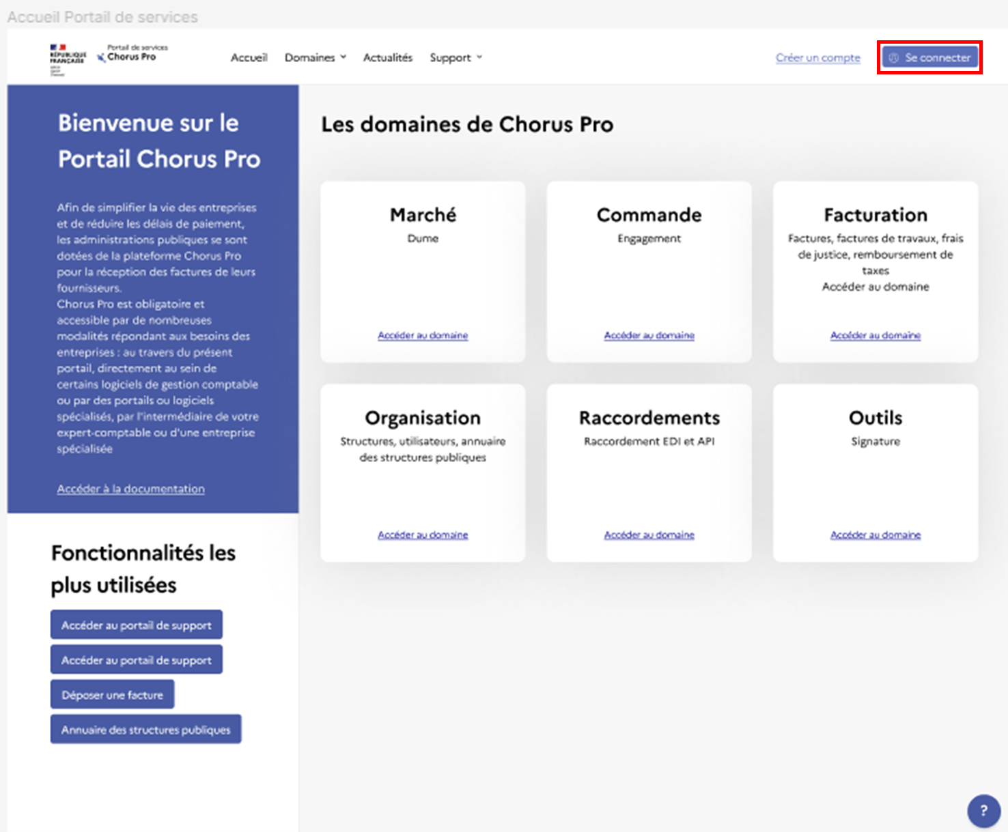The width and height of the screenshot is (1008, 832).
Task: Select the Commande card title
Action: 649,215
